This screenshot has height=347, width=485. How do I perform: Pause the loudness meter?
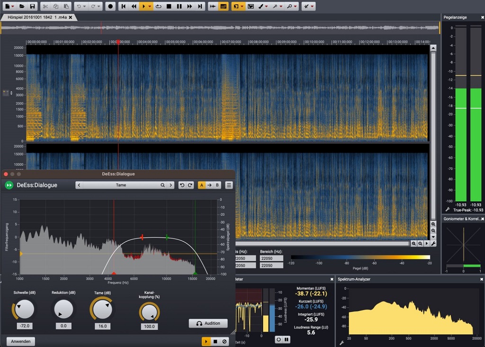coord(287,339)
